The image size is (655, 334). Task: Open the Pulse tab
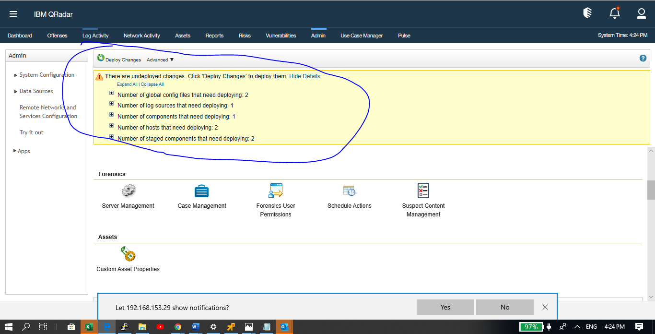[404, 36]
